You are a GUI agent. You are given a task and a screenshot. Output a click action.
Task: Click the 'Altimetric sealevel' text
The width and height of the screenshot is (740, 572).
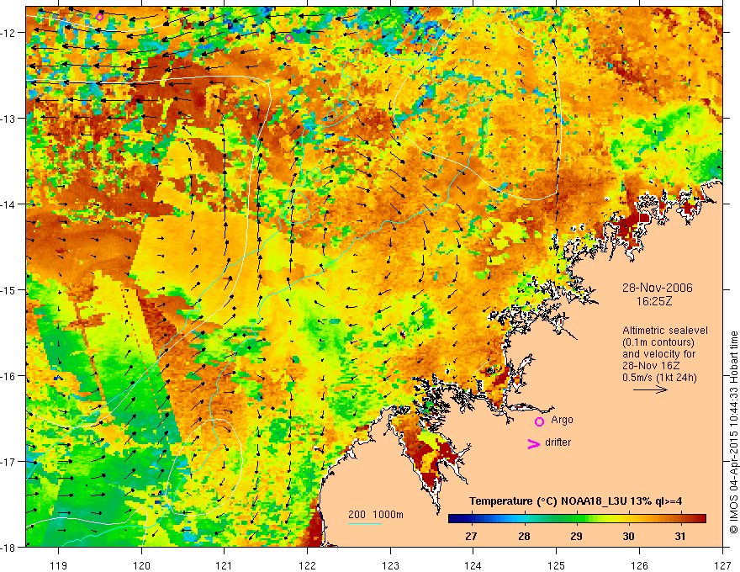(x=665, y=331)
